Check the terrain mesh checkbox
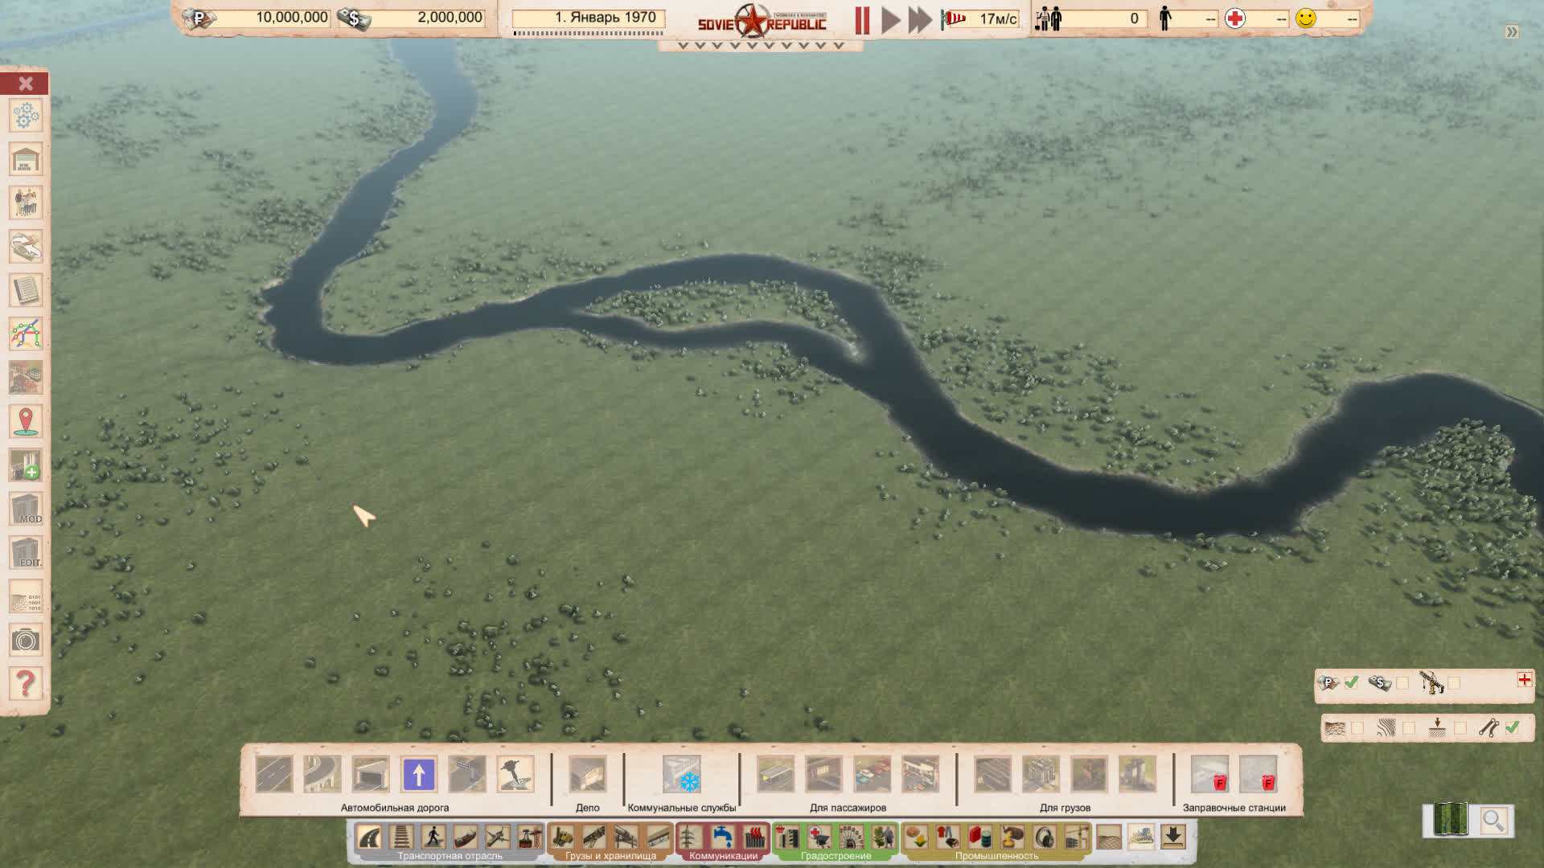Screen dimensions: 1544x868 (1357, 728)
